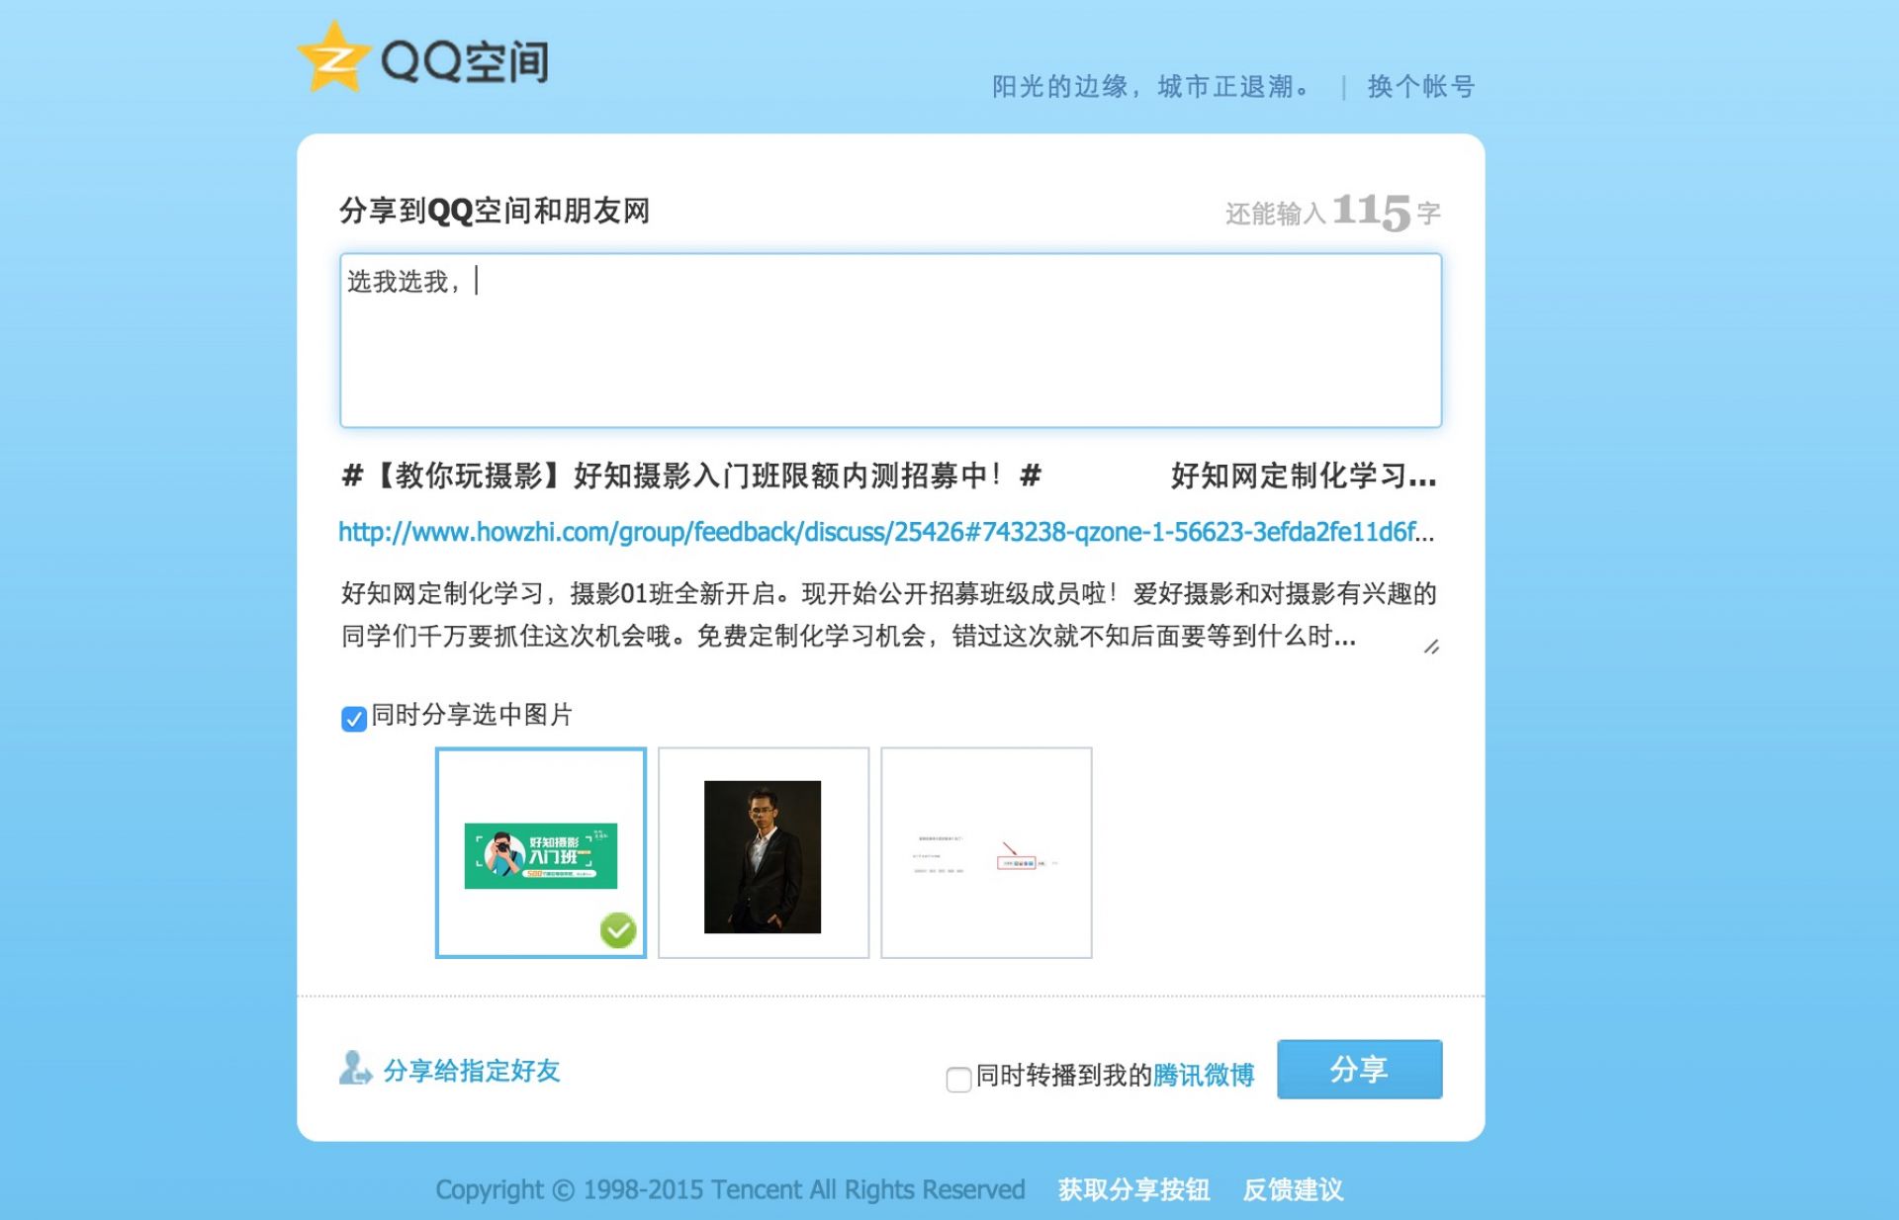Open 分享给指定好友 link

(472, 1071)
